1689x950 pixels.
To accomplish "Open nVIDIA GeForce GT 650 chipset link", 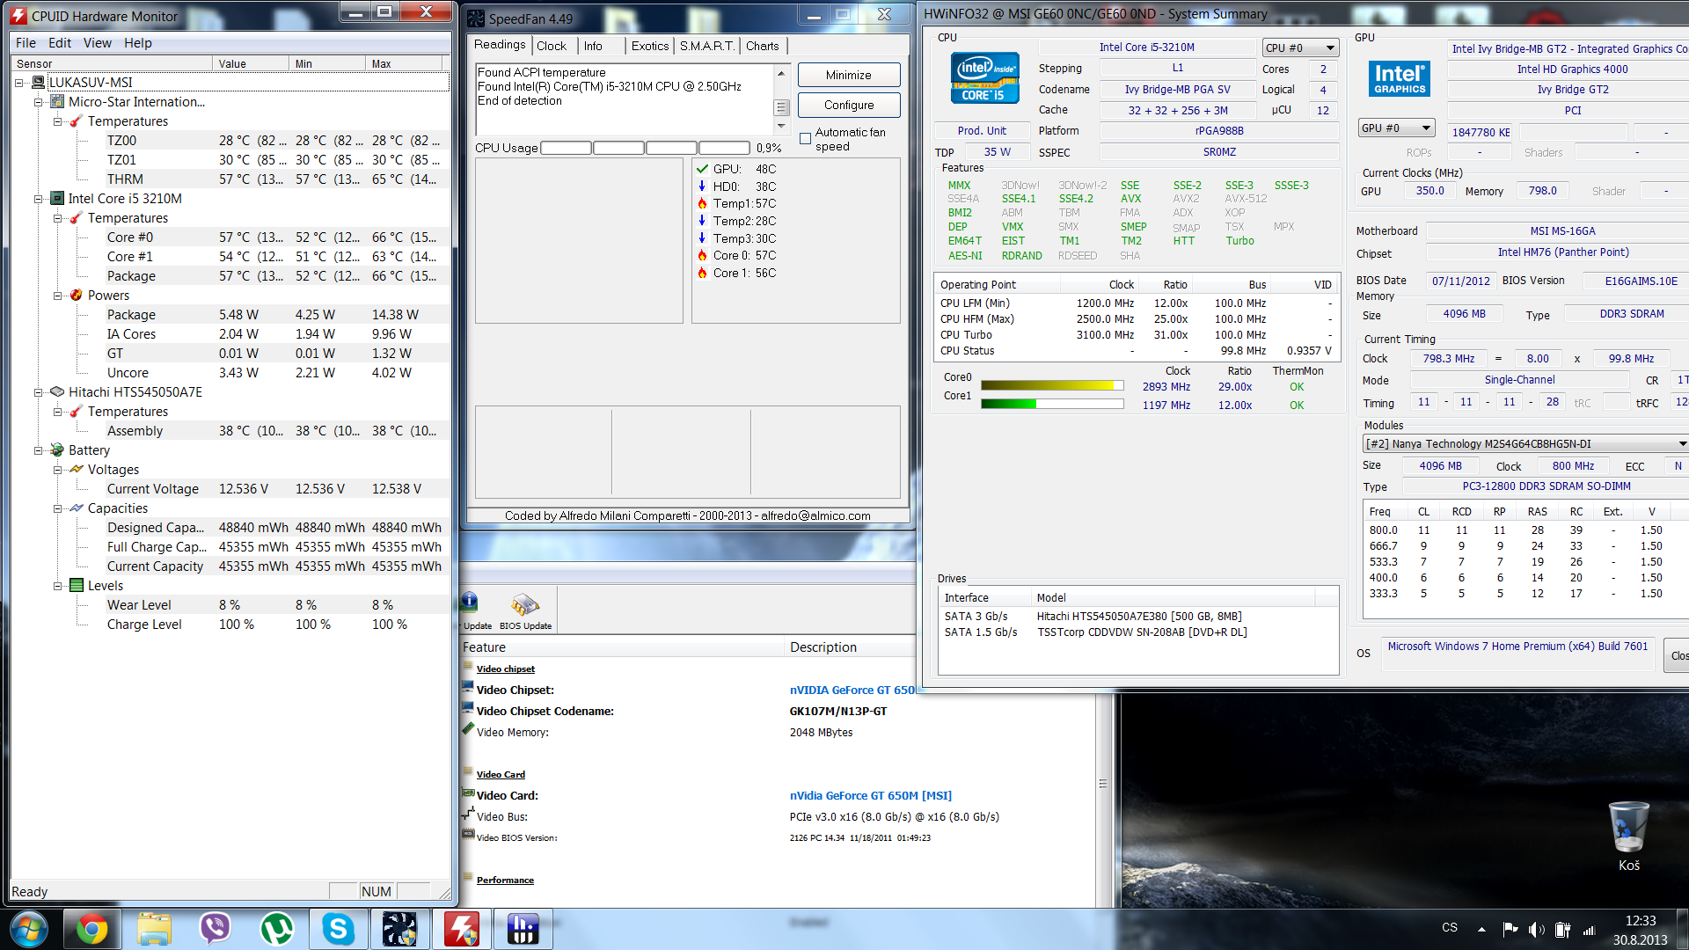I will click(852, 690).
